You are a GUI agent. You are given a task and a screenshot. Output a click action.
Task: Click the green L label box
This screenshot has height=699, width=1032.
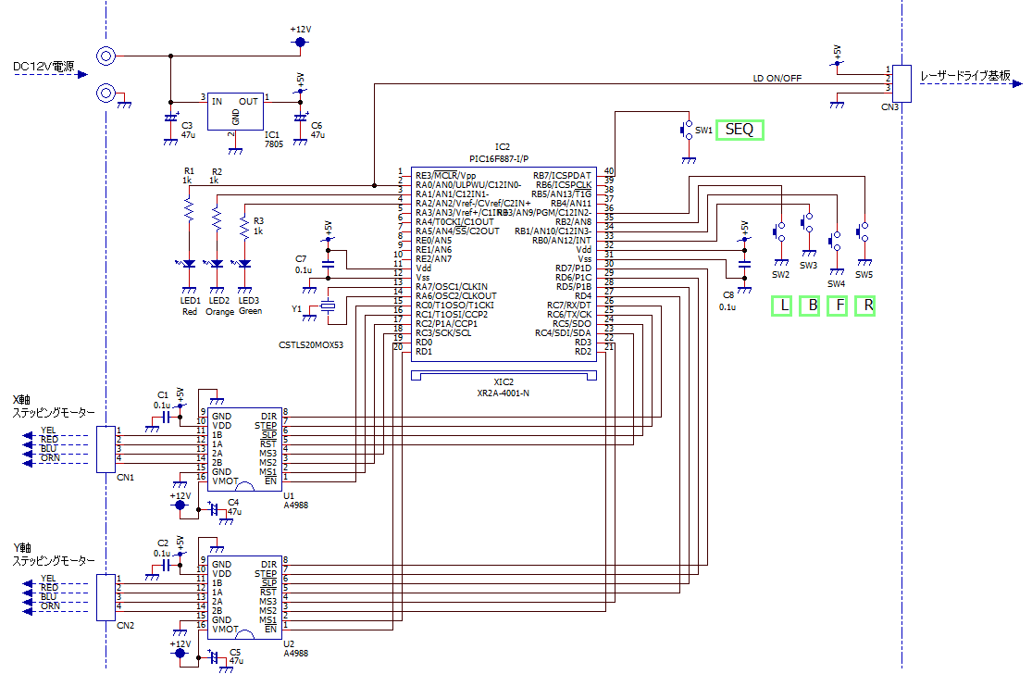pyautogui.click(x=783, y=306)
